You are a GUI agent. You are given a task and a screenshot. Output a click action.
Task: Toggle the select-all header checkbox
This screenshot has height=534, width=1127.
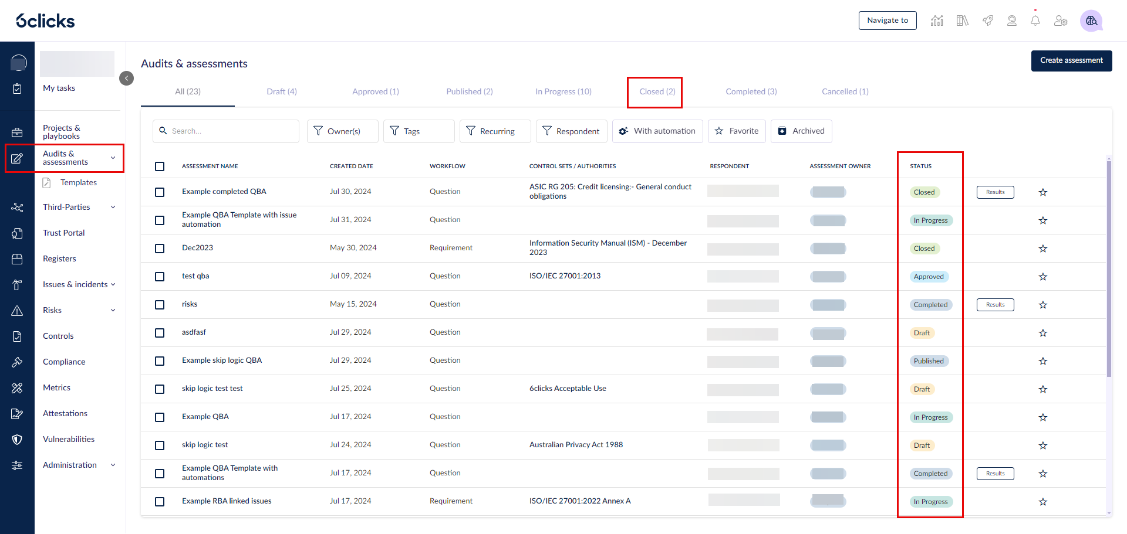point(160,166)
